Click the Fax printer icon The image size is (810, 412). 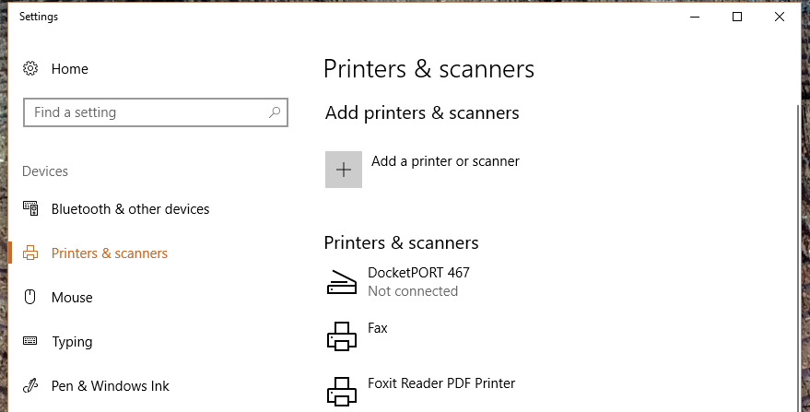(x=342, y=336)
